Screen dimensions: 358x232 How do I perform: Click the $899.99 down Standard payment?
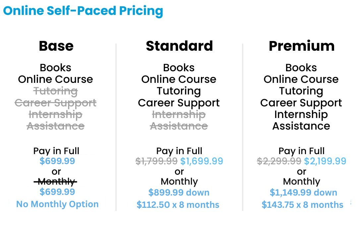click(179, 193)
